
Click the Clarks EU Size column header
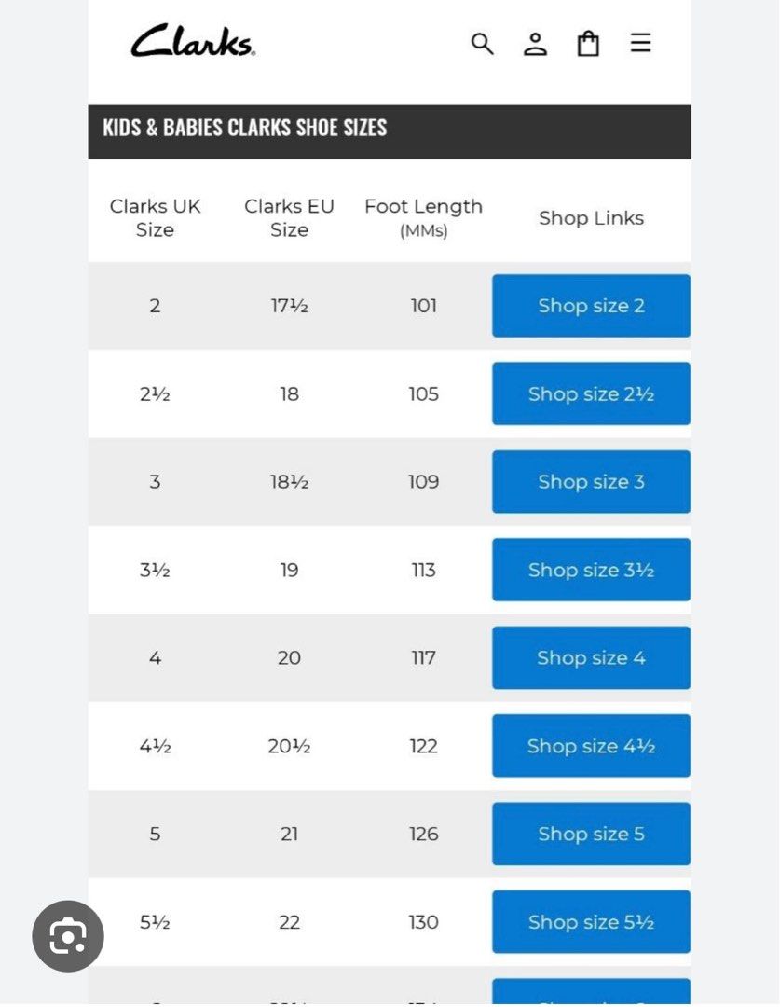pyautogui.click(x=289, y=217)
